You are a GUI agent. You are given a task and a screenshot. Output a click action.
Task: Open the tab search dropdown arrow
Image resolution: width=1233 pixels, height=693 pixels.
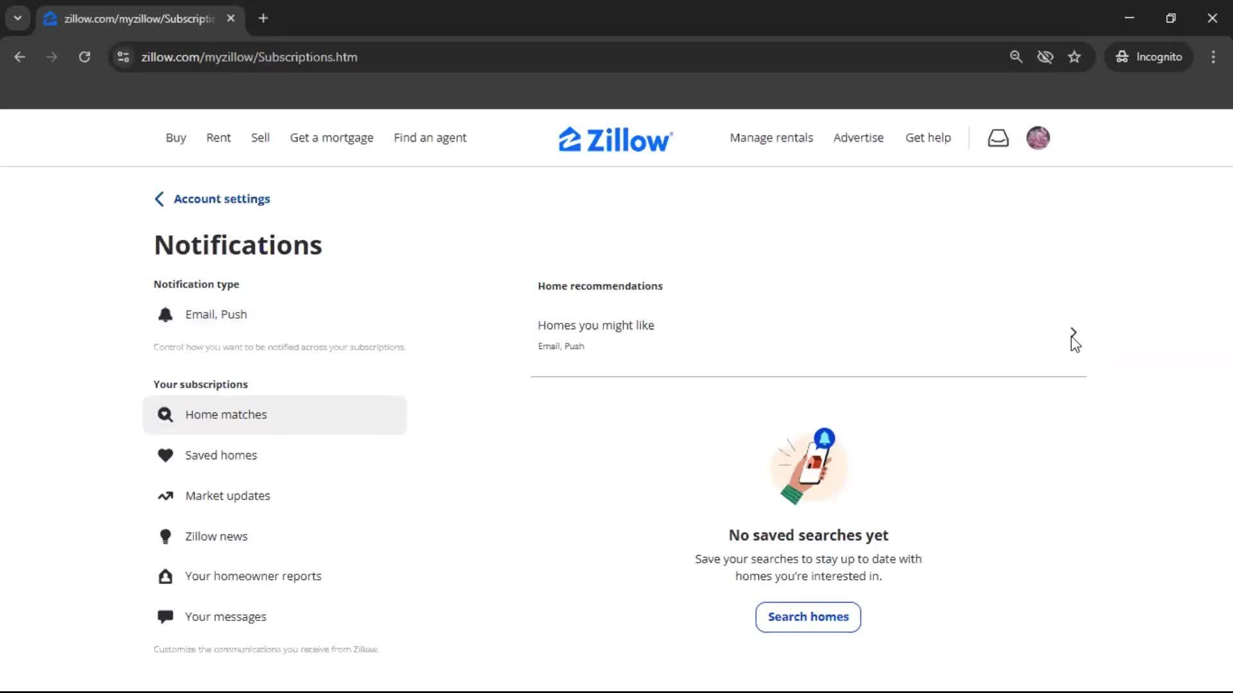[18, 19]
